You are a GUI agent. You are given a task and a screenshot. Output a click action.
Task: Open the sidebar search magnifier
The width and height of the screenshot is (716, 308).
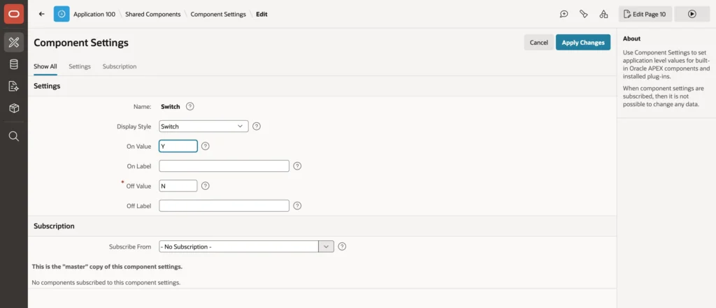14,136
